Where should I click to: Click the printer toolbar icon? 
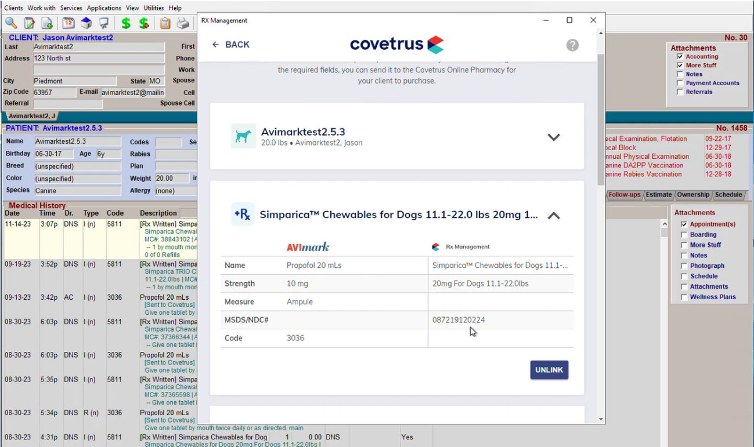(x=183, y=23)
